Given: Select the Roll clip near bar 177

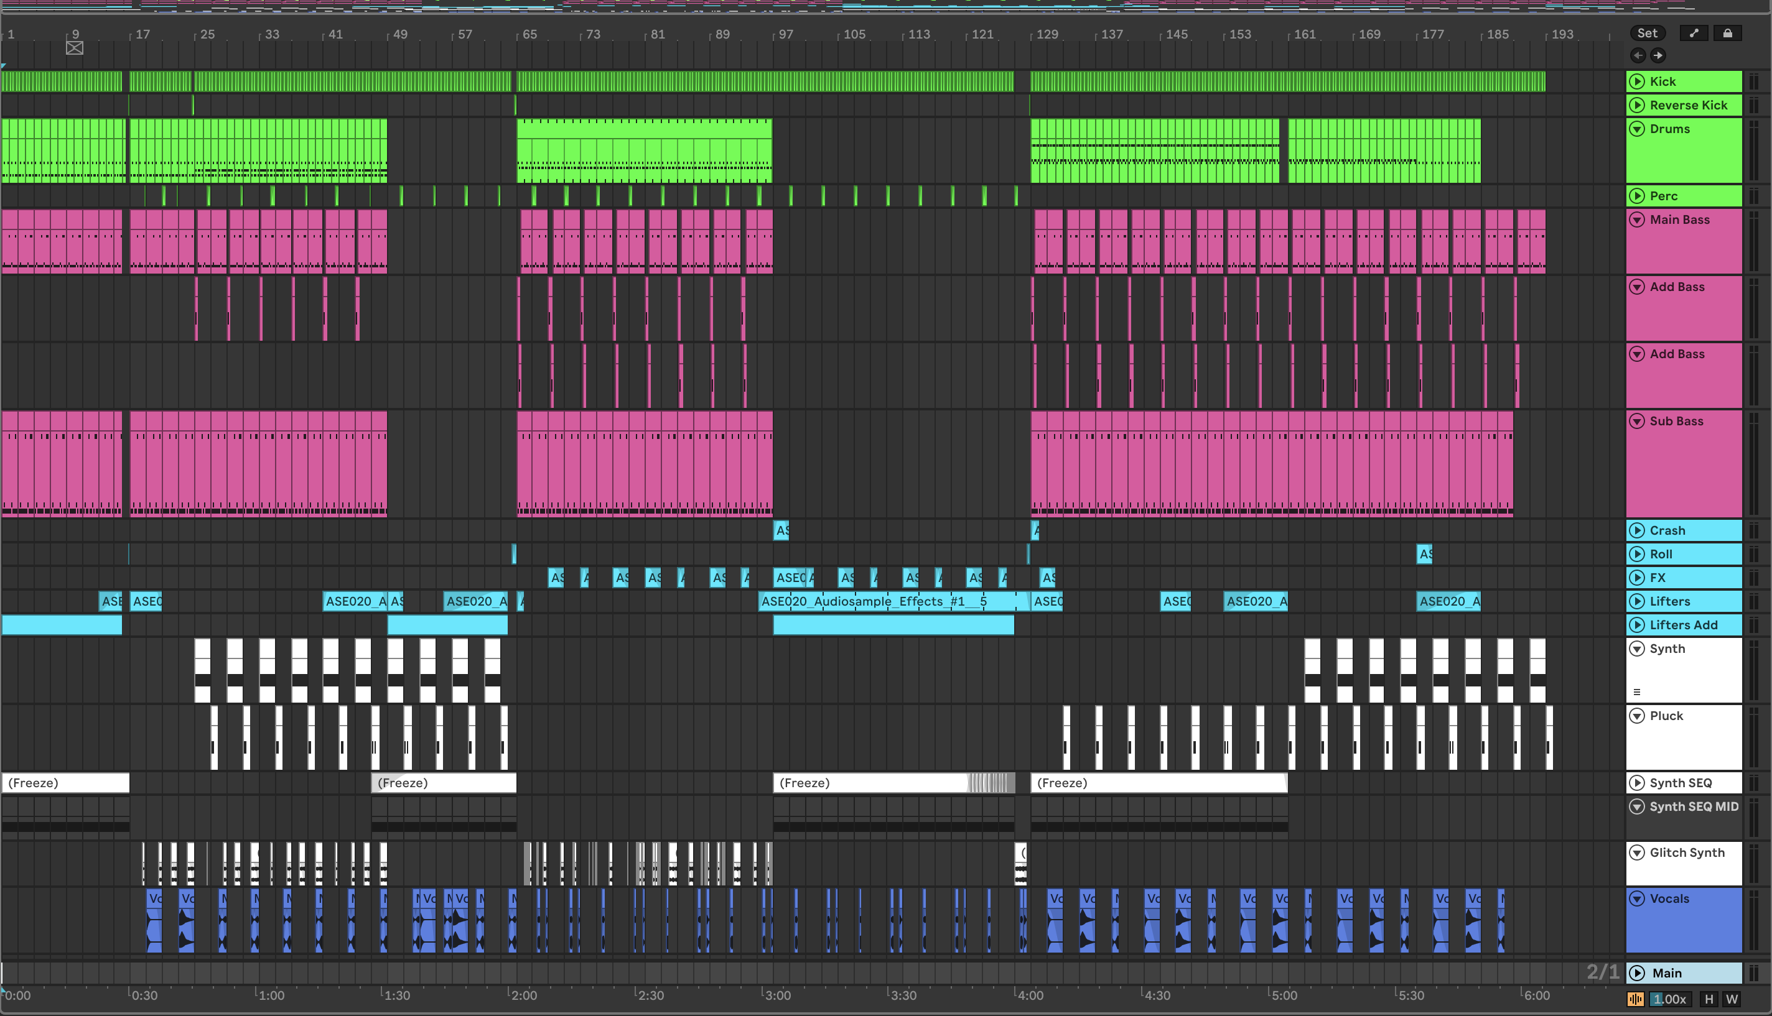Looking at the screenshot, I should tap(1424, 554).
